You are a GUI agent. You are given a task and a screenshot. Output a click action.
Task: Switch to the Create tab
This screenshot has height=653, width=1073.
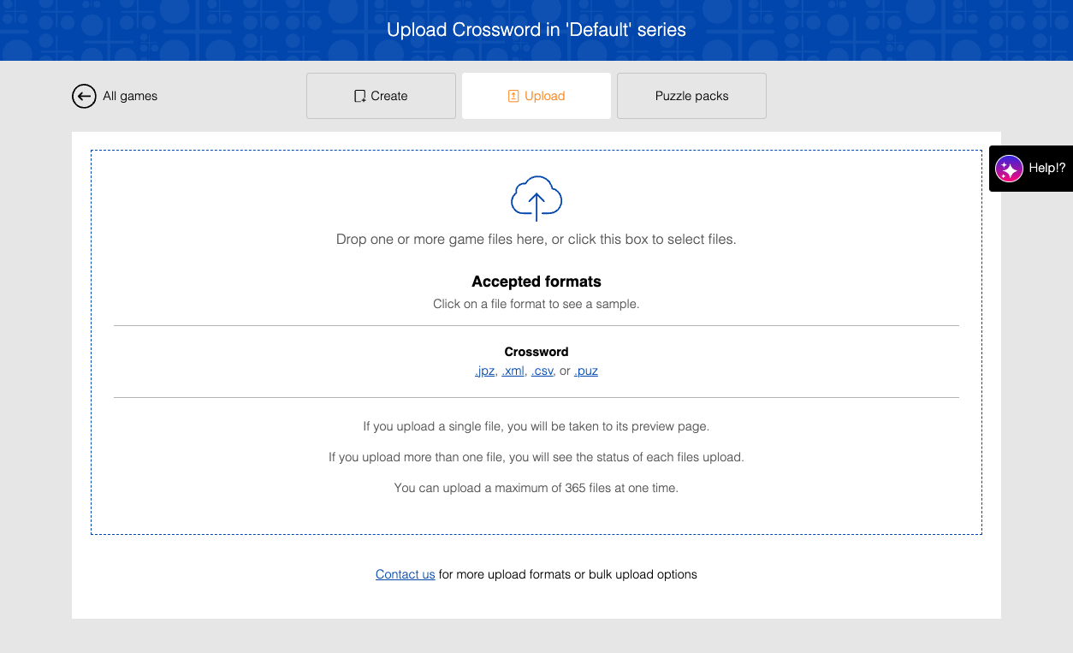pyautogui.click(x=381, y=95)
